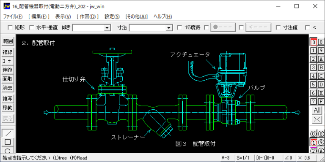Open the [その他(A)] menu
The width and height of the screenshot is (325, 162).
point(137,17)
